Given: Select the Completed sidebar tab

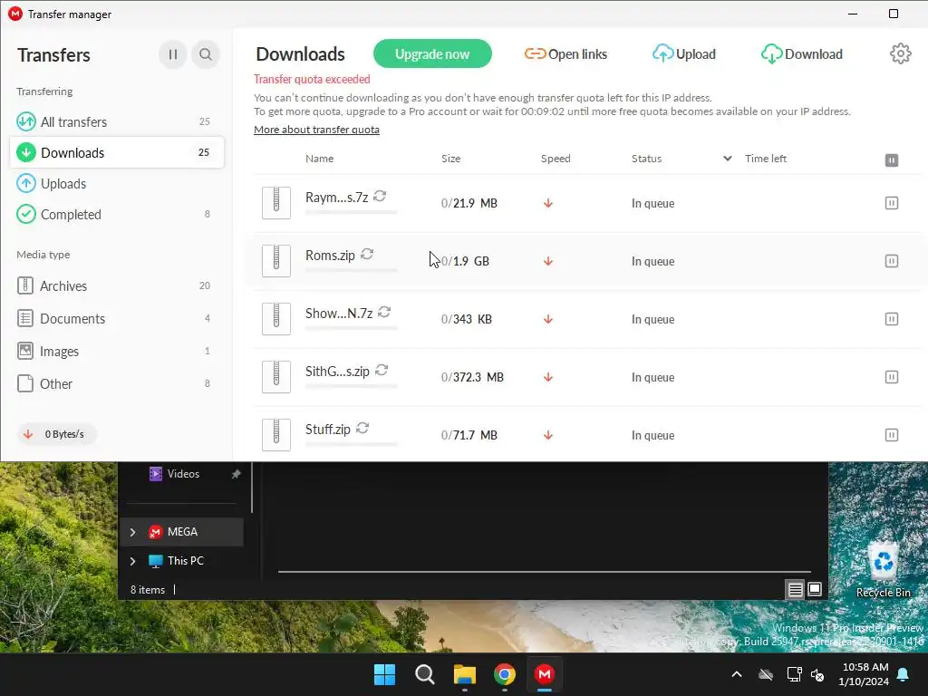Looking at the screenshot, I should pos(117,214).
